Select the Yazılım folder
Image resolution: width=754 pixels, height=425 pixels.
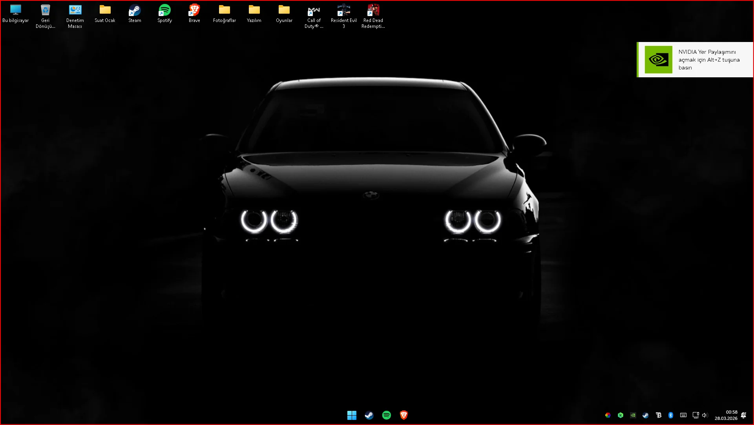pos(254,14)
